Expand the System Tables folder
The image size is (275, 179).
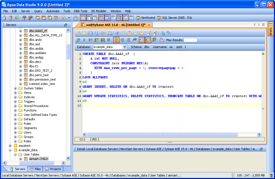[x=15, y=88]
